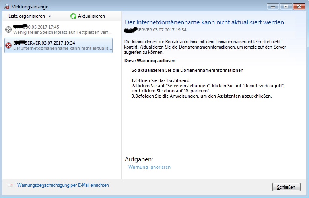Maximize the Meldungsanzeige window
The width and height of the screenshot is (309, 198).
285,6
